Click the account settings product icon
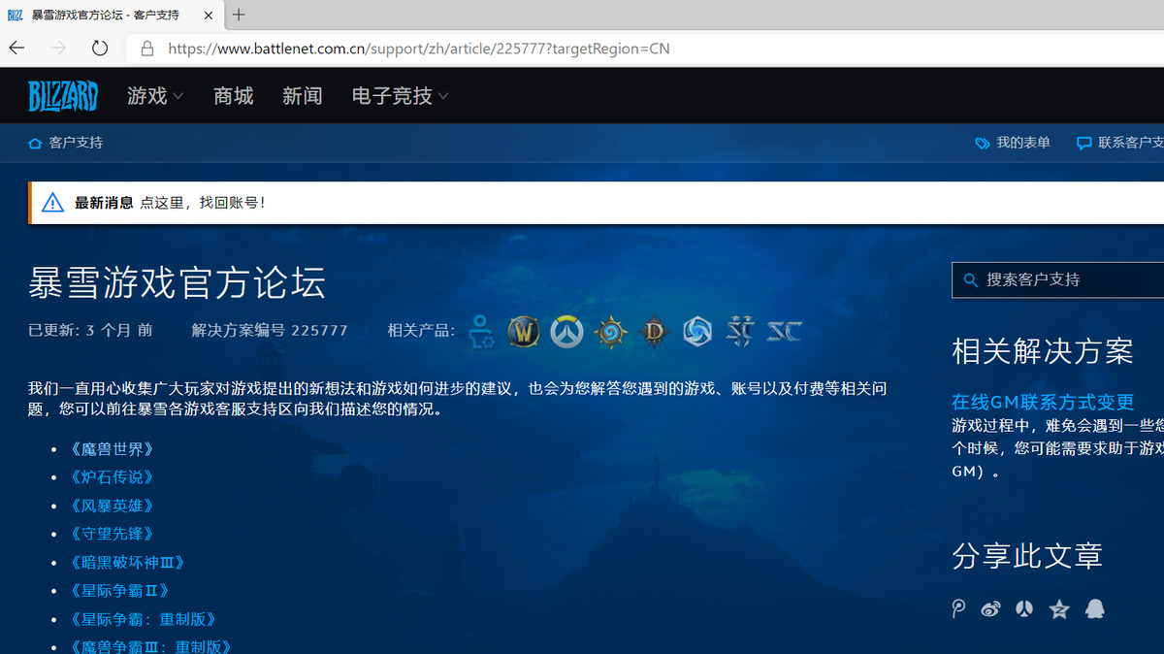Image resolution: width=1164 pixels, height=654 pixels. click(x=481, y=331)
